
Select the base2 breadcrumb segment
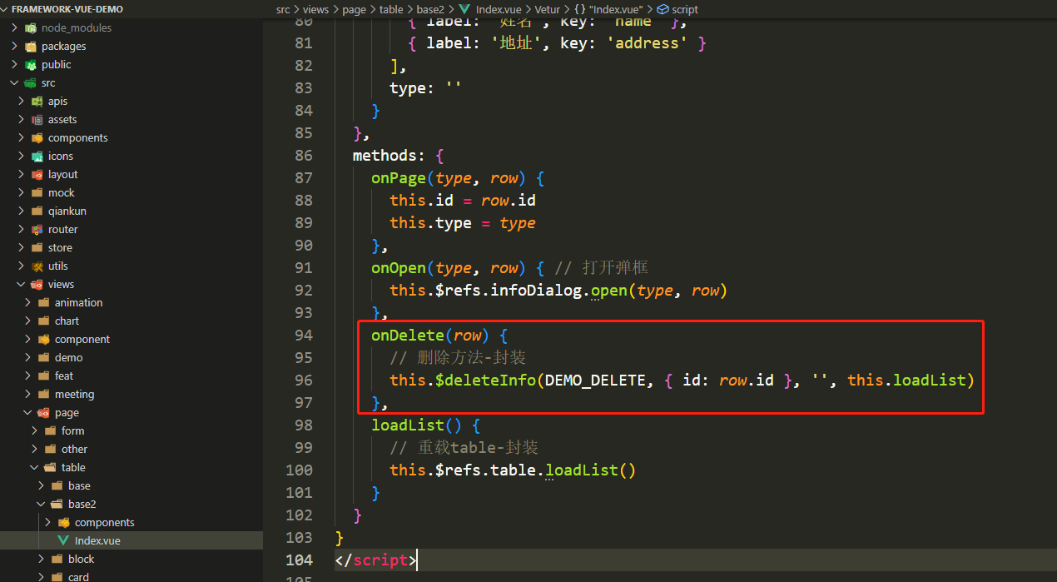pyautogui.click(x=430, y=9)
